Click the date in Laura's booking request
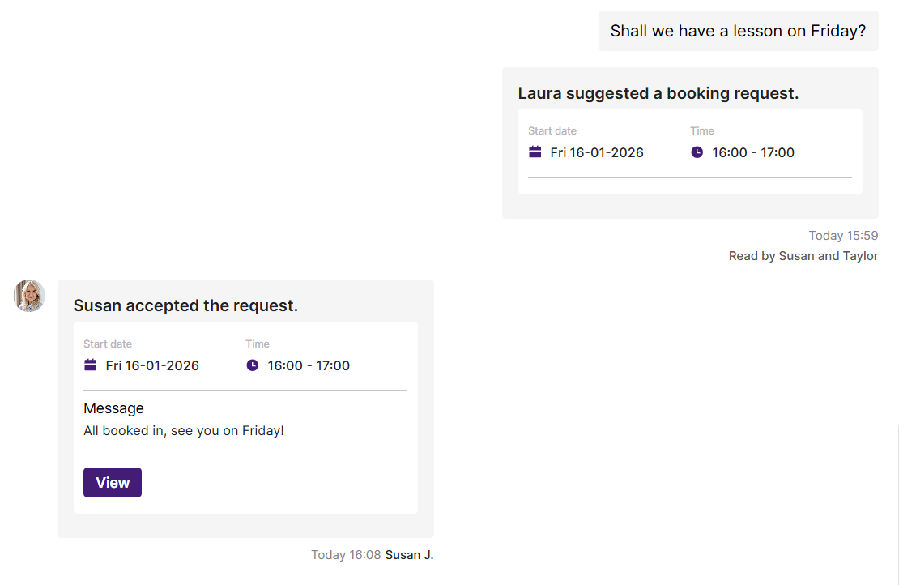Screen dimensions: 899x585 coord(597,152)
